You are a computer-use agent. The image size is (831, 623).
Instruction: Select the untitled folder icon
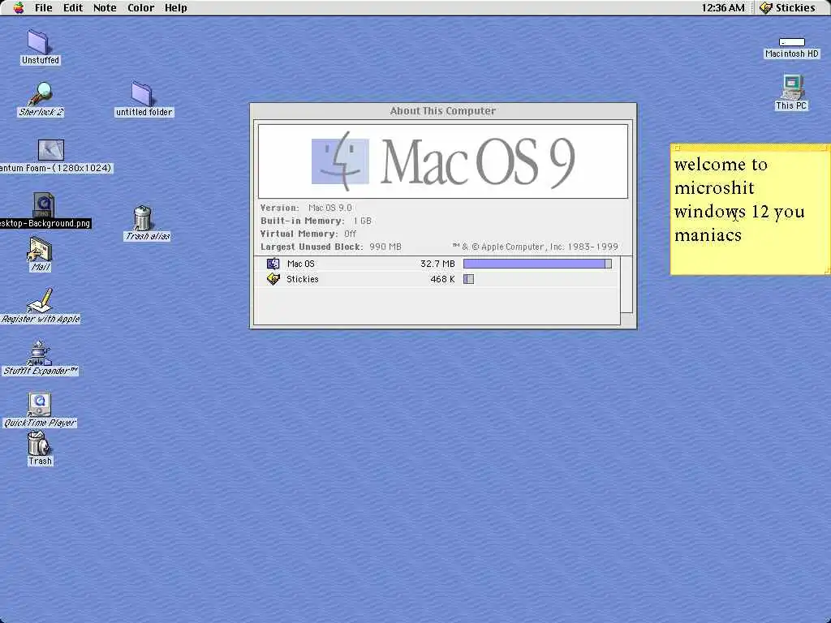coord(142,93)
